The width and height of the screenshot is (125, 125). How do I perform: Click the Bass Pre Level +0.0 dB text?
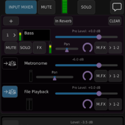(86, 31)
